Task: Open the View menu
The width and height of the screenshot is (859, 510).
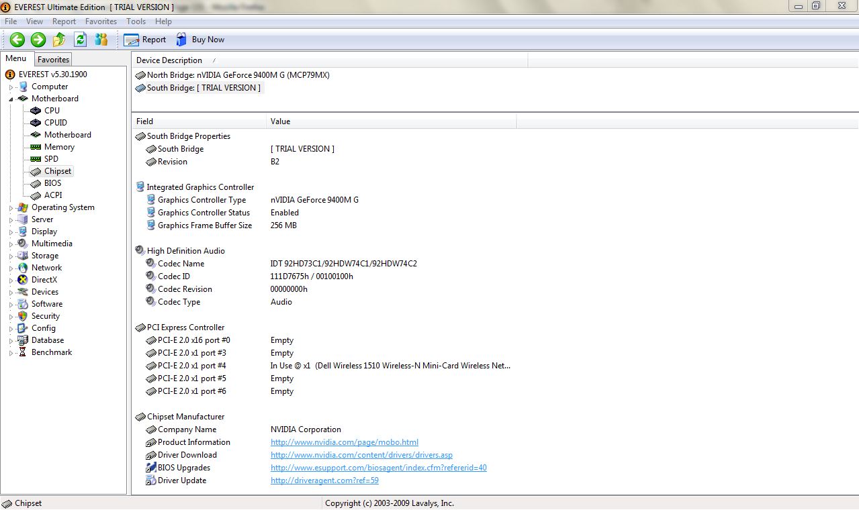Action: point(34,21)
